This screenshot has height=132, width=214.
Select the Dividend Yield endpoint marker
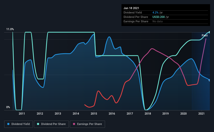pos(209,80)
